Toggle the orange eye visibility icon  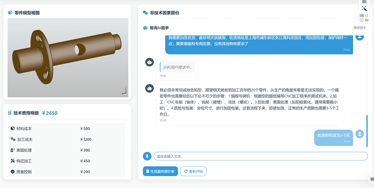coord(367,20)
